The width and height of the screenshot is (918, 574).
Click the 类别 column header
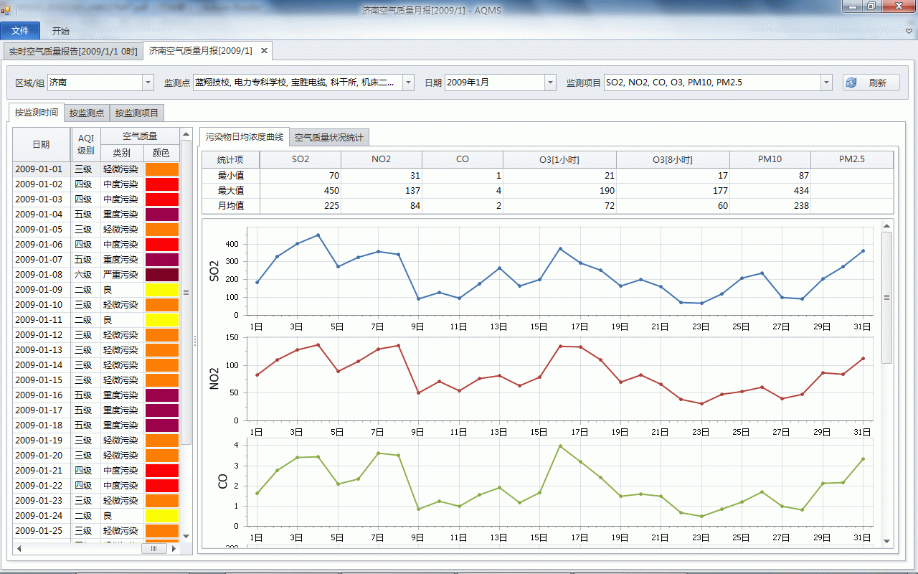pyautogui.click(x=122, y=153)
